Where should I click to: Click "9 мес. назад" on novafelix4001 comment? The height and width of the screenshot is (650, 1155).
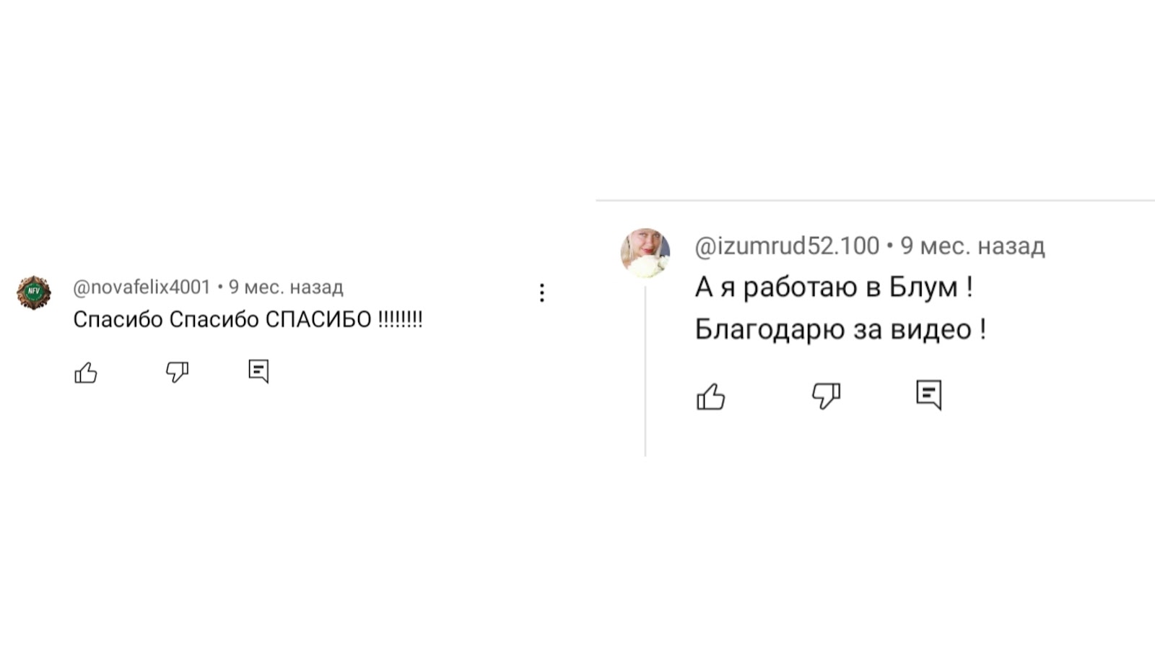point(286,287)
